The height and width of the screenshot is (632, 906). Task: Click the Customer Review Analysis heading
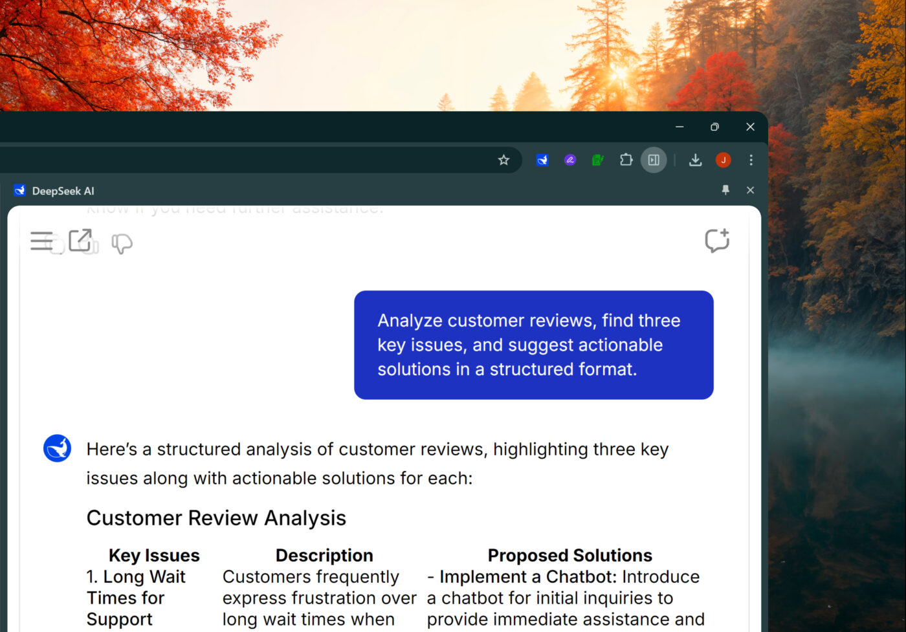[216, 518]
